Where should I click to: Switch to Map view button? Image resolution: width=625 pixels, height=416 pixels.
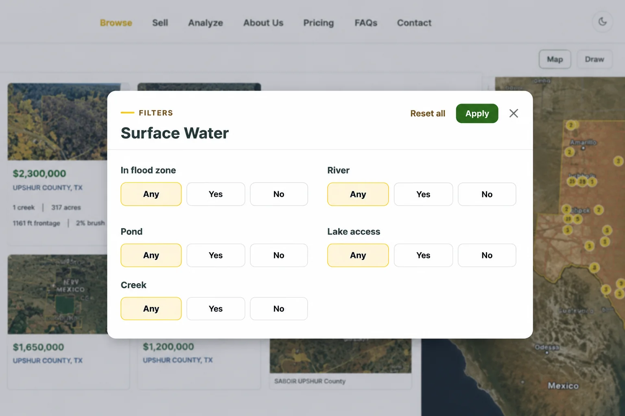point(555,59)
